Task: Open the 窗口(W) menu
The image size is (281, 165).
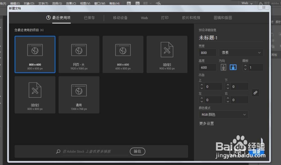Action: coord(100,3)
